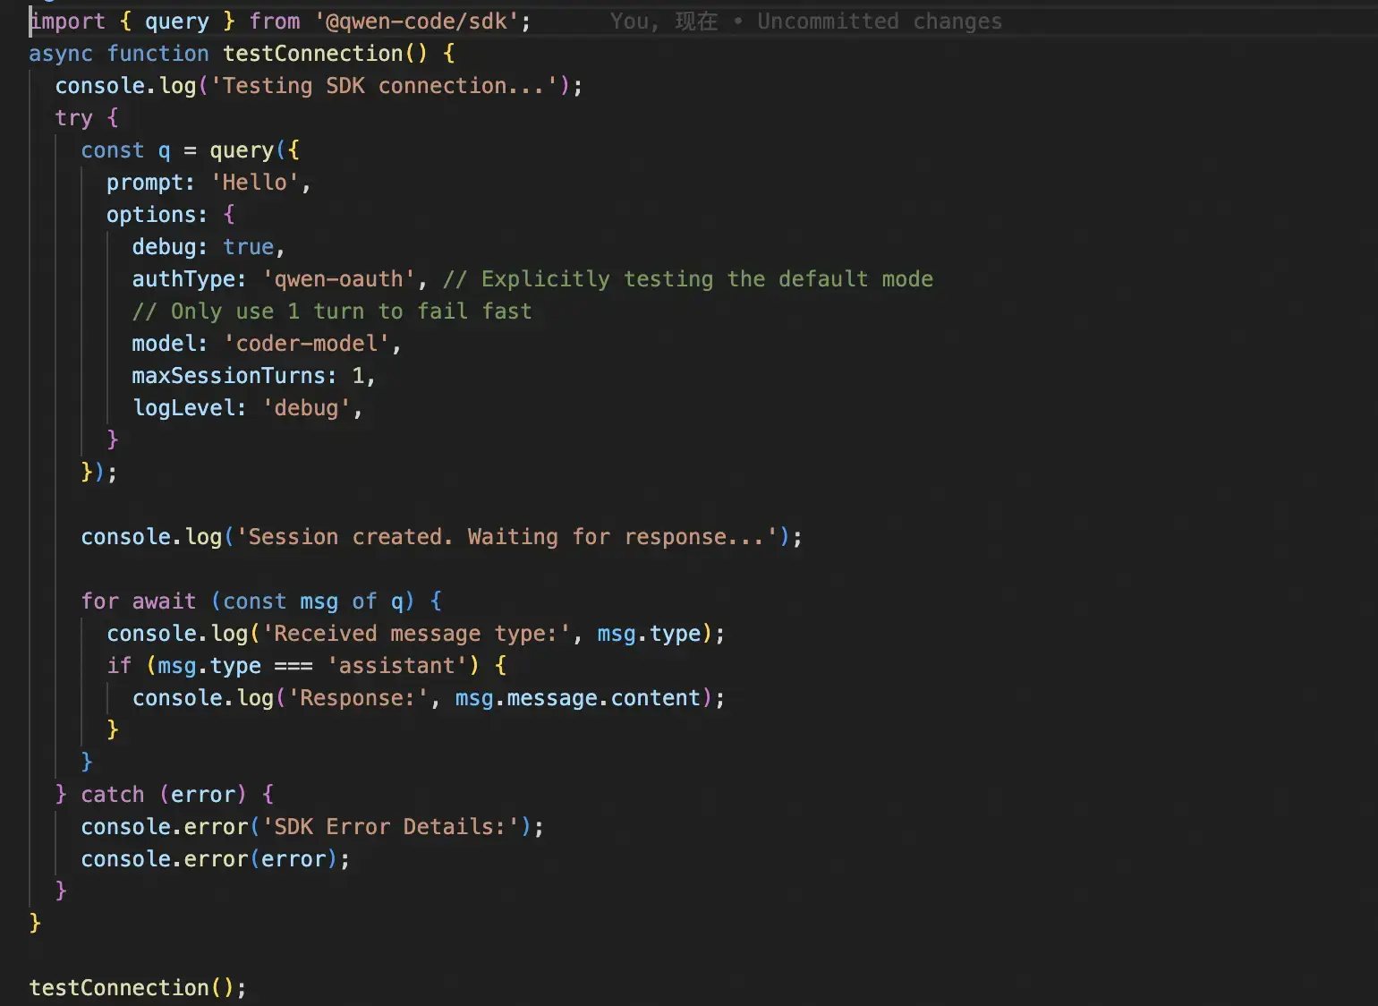Click the prompt 'Hello' value
The width and height of the screenshot is (1378, 1006).
pyautogui.click(x=254, y=183)
